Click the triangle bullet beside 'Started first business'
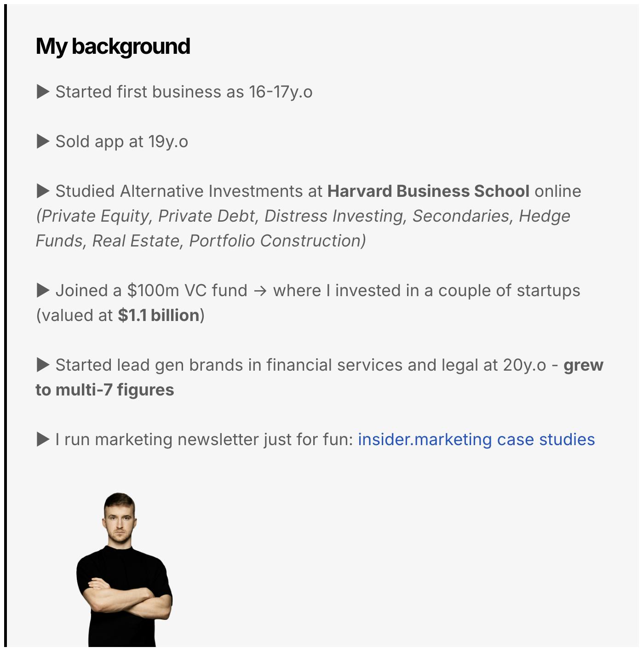This screenshot has height=653, width=643. pyautogui.click(x=43, y=92)
